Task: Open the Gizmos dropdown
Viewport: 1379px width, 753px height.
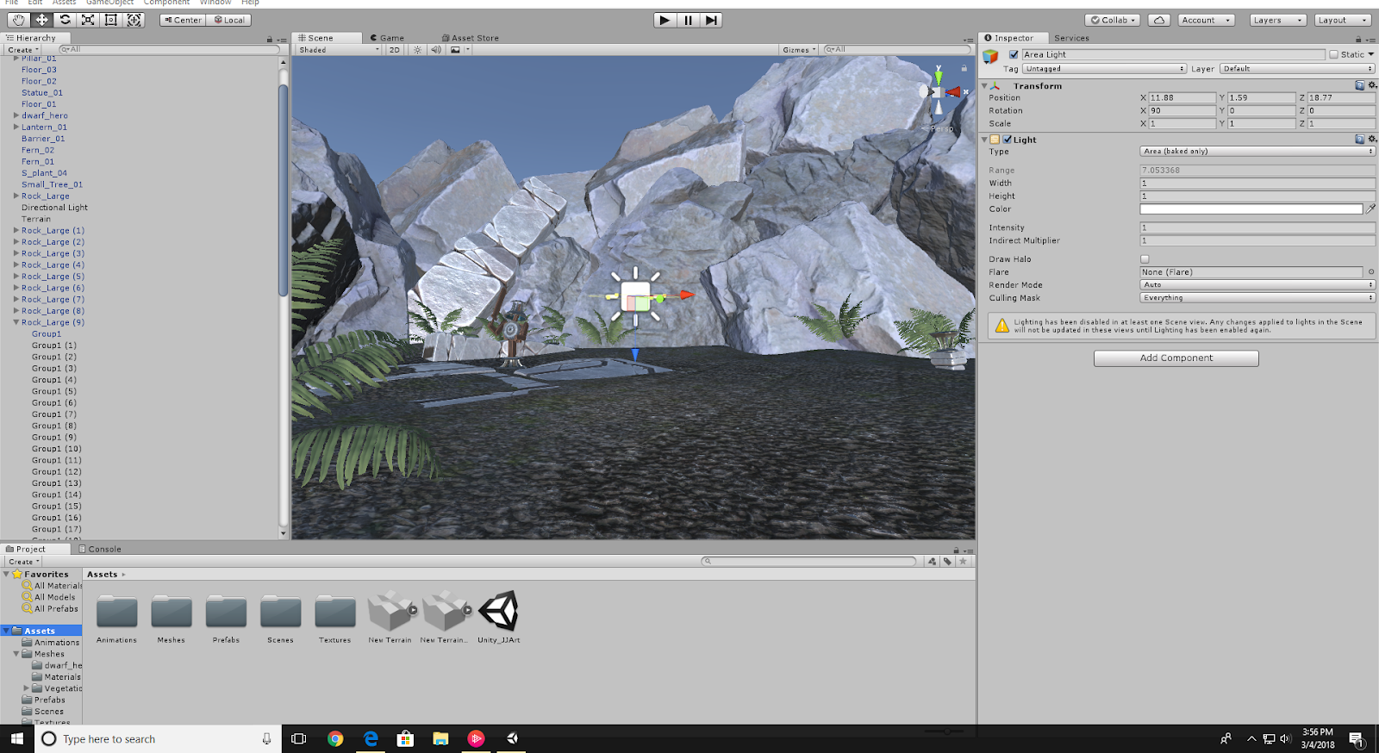Action: 799,50
